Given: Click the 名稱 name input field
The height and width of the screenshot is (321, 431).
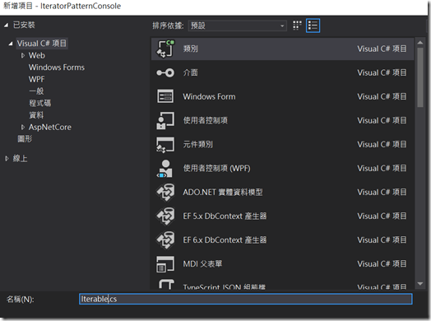Looking at the screenshot, I should (246, 299).
